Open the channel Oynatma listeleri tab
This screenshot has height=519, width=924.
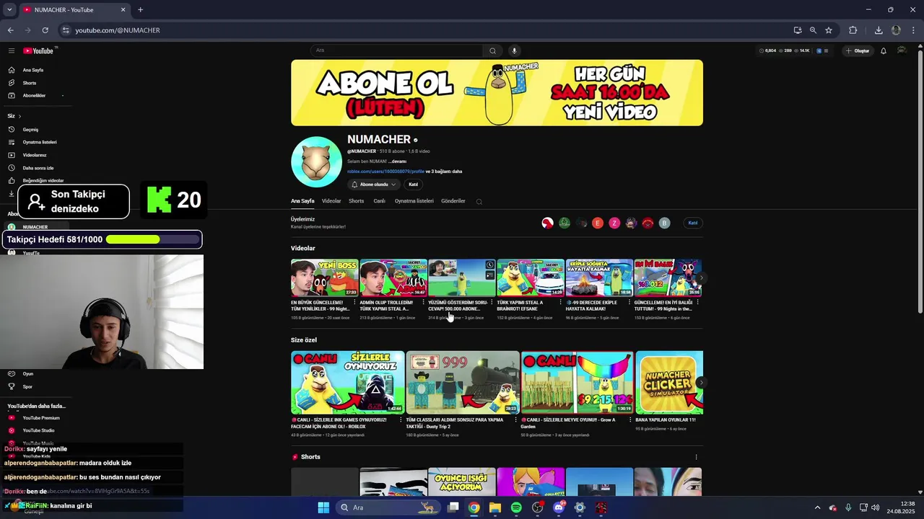414,201
